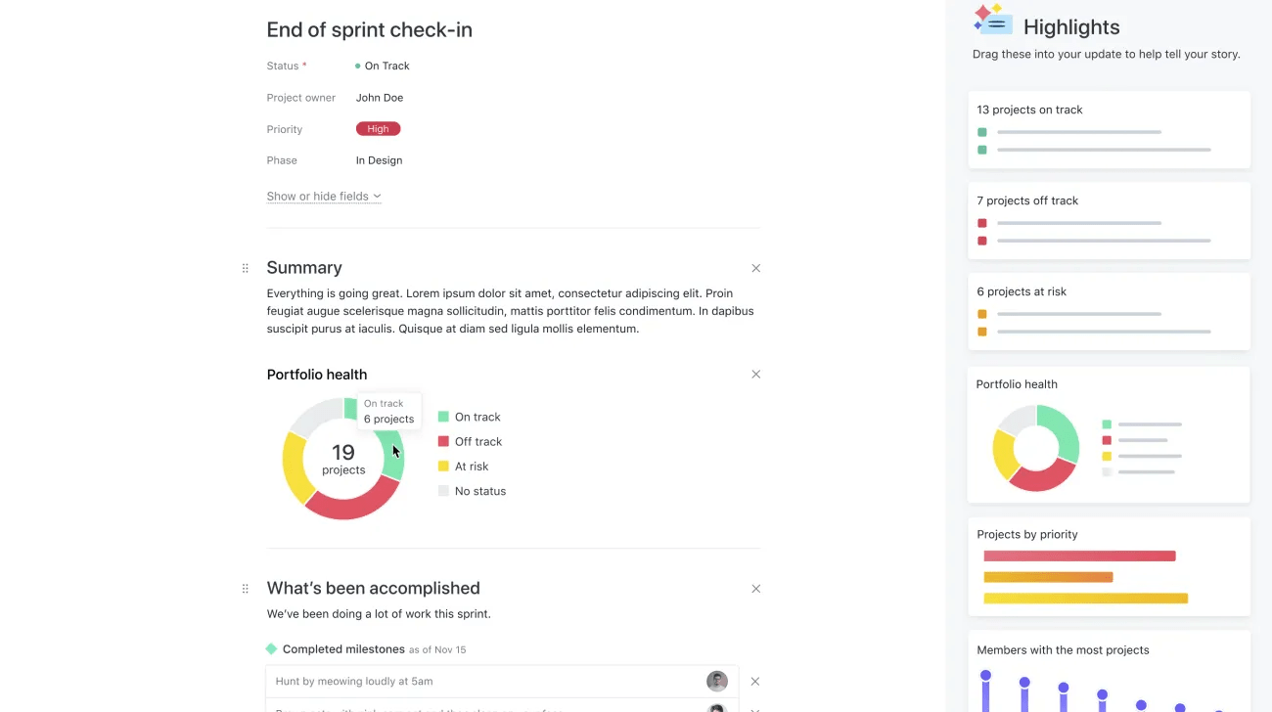Remove the Portfolio health section
This screenshot has width=1272, height=712.
click(755, 374)
